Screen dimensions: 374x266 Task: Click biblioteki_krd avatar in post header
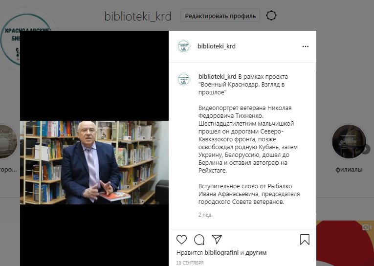pos(183,46)
